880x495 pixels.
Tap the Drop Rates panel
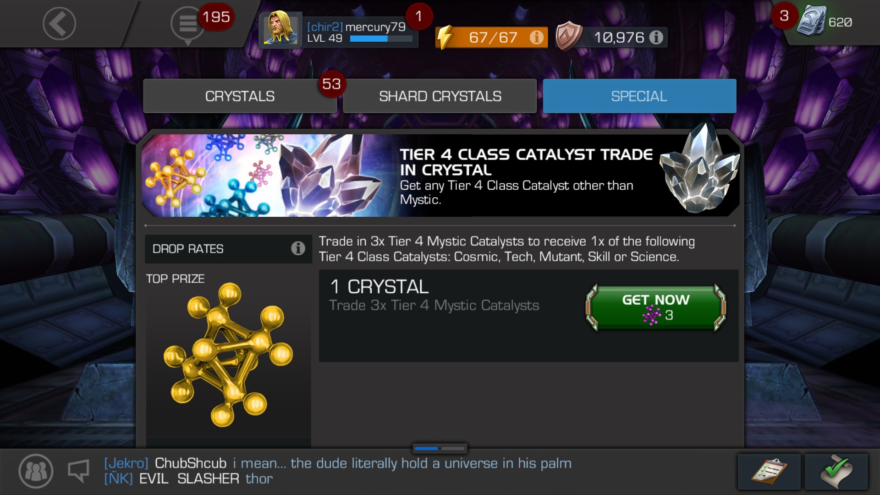tap(228, 249)
